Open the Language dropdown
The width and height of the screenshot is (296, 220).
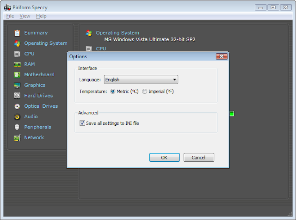point(141,79)
